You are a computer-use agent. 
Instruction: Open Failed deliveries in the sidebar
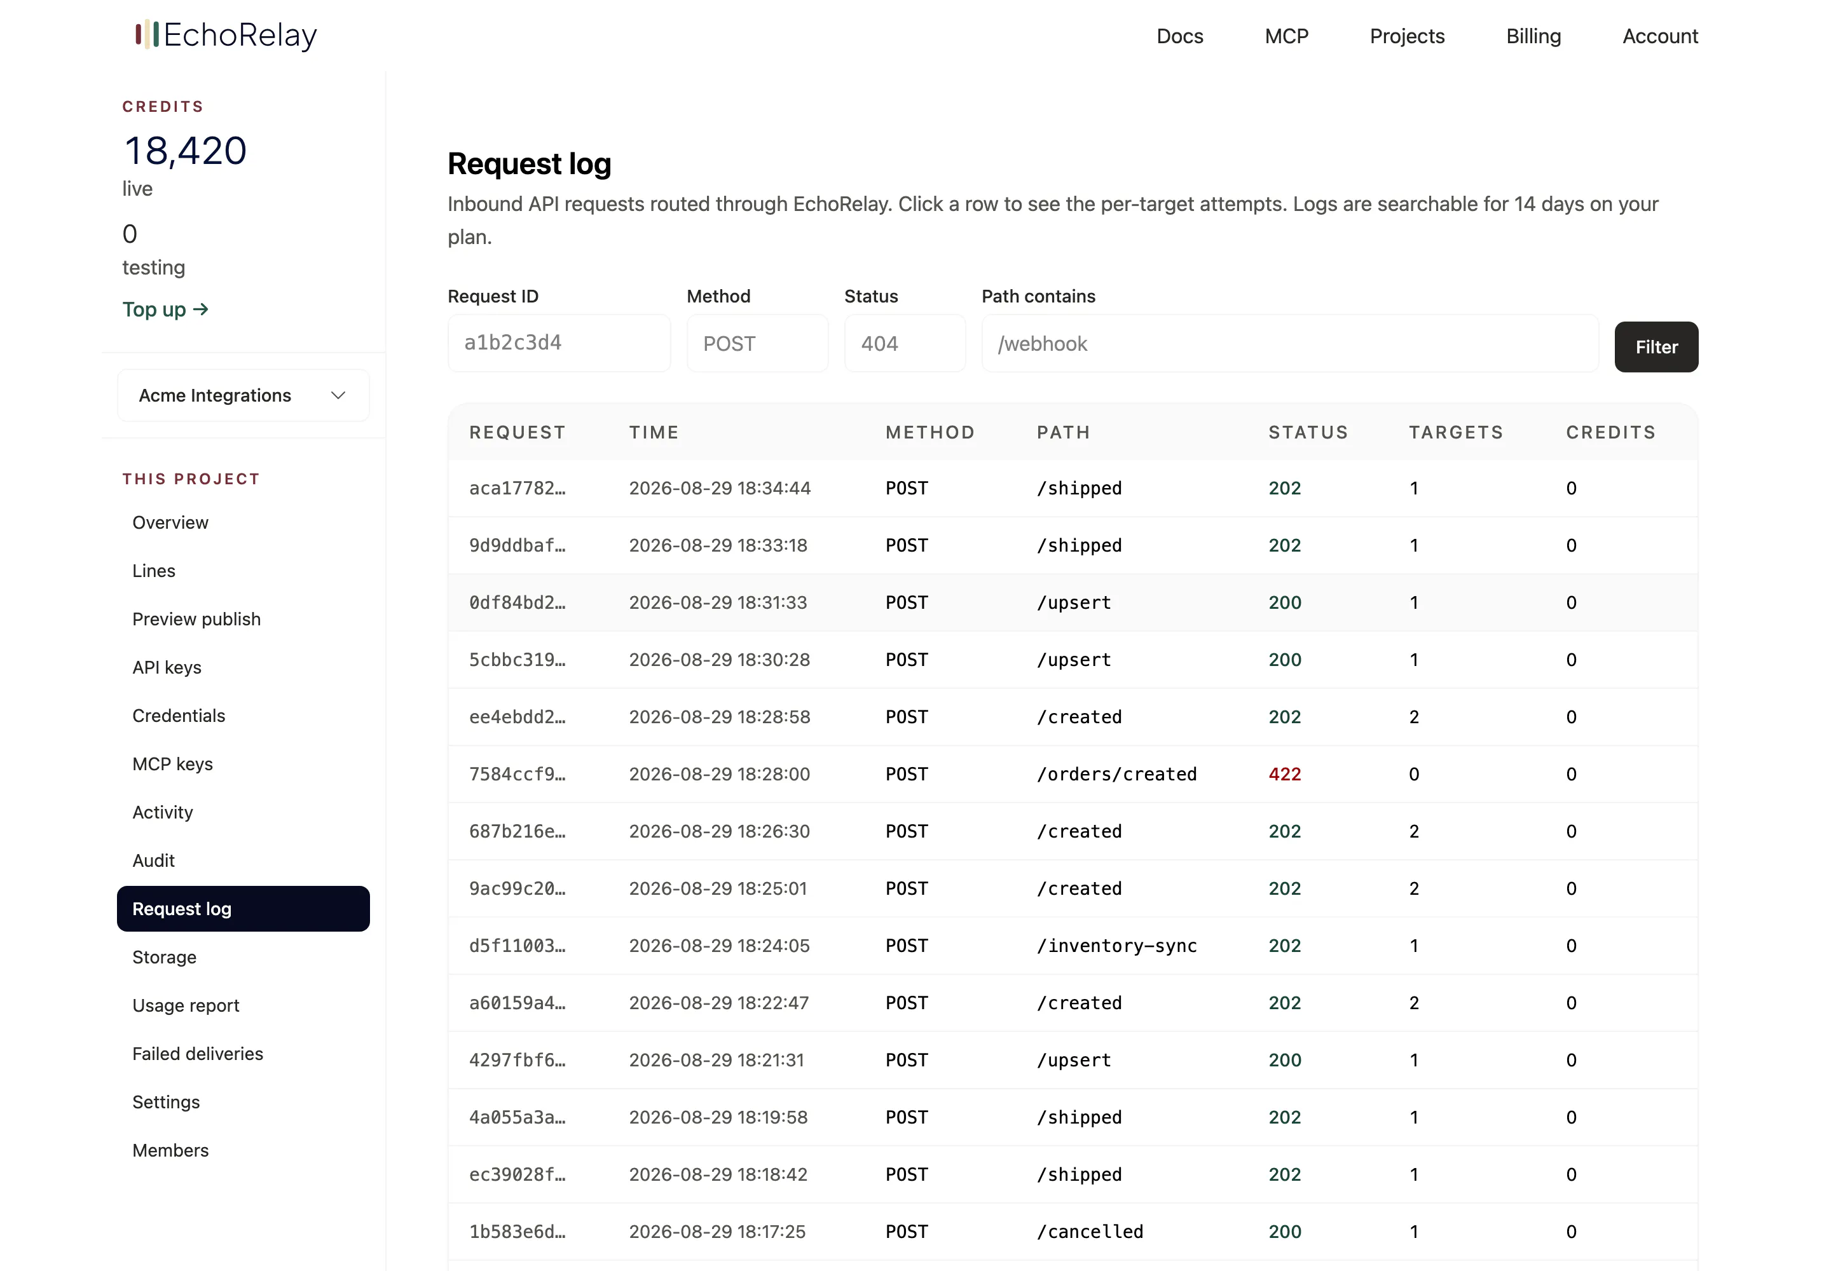[243, 1054]
